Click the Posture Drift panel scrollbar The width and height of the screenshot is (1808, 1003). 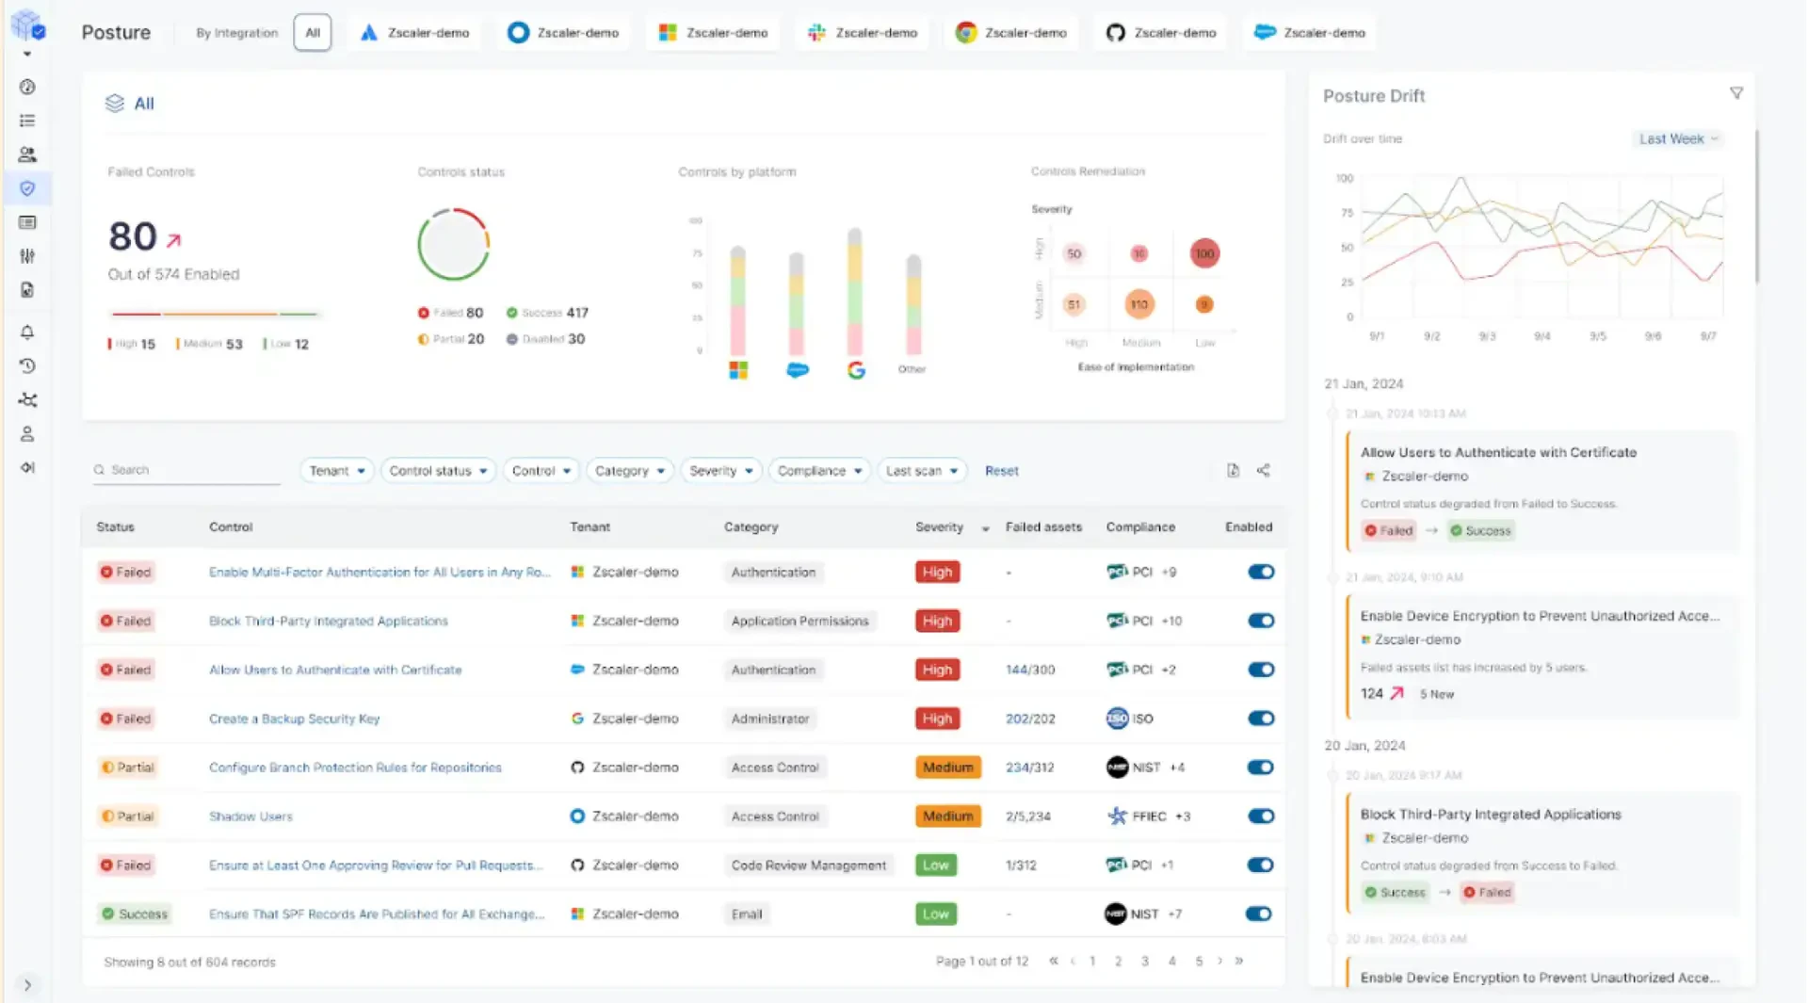[x=1756, y=207]
